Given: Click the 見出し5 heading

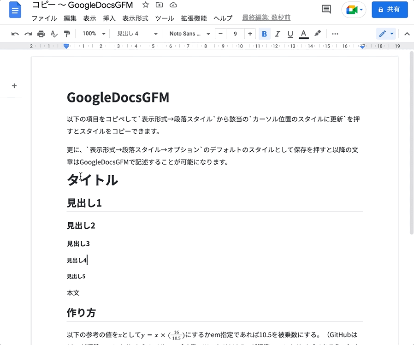Looking at the screenshot, I should pyautogui.click(x=76, y=276).
